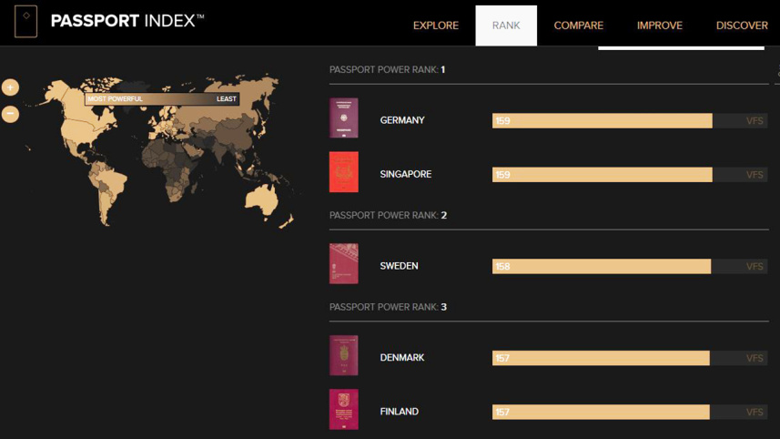Zoom in on the world map
This screenshot has width=780, height=439.
(x=10, y=87)
